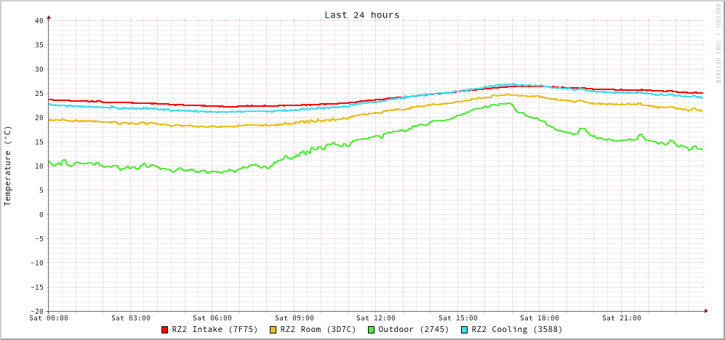Click the Temperature (°C) y-axis label

pos(8,166)
